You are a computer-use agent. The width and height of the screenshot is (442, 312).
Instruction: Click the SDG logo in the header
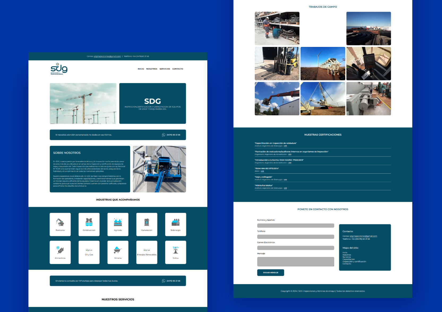click(x=59, y=69)
